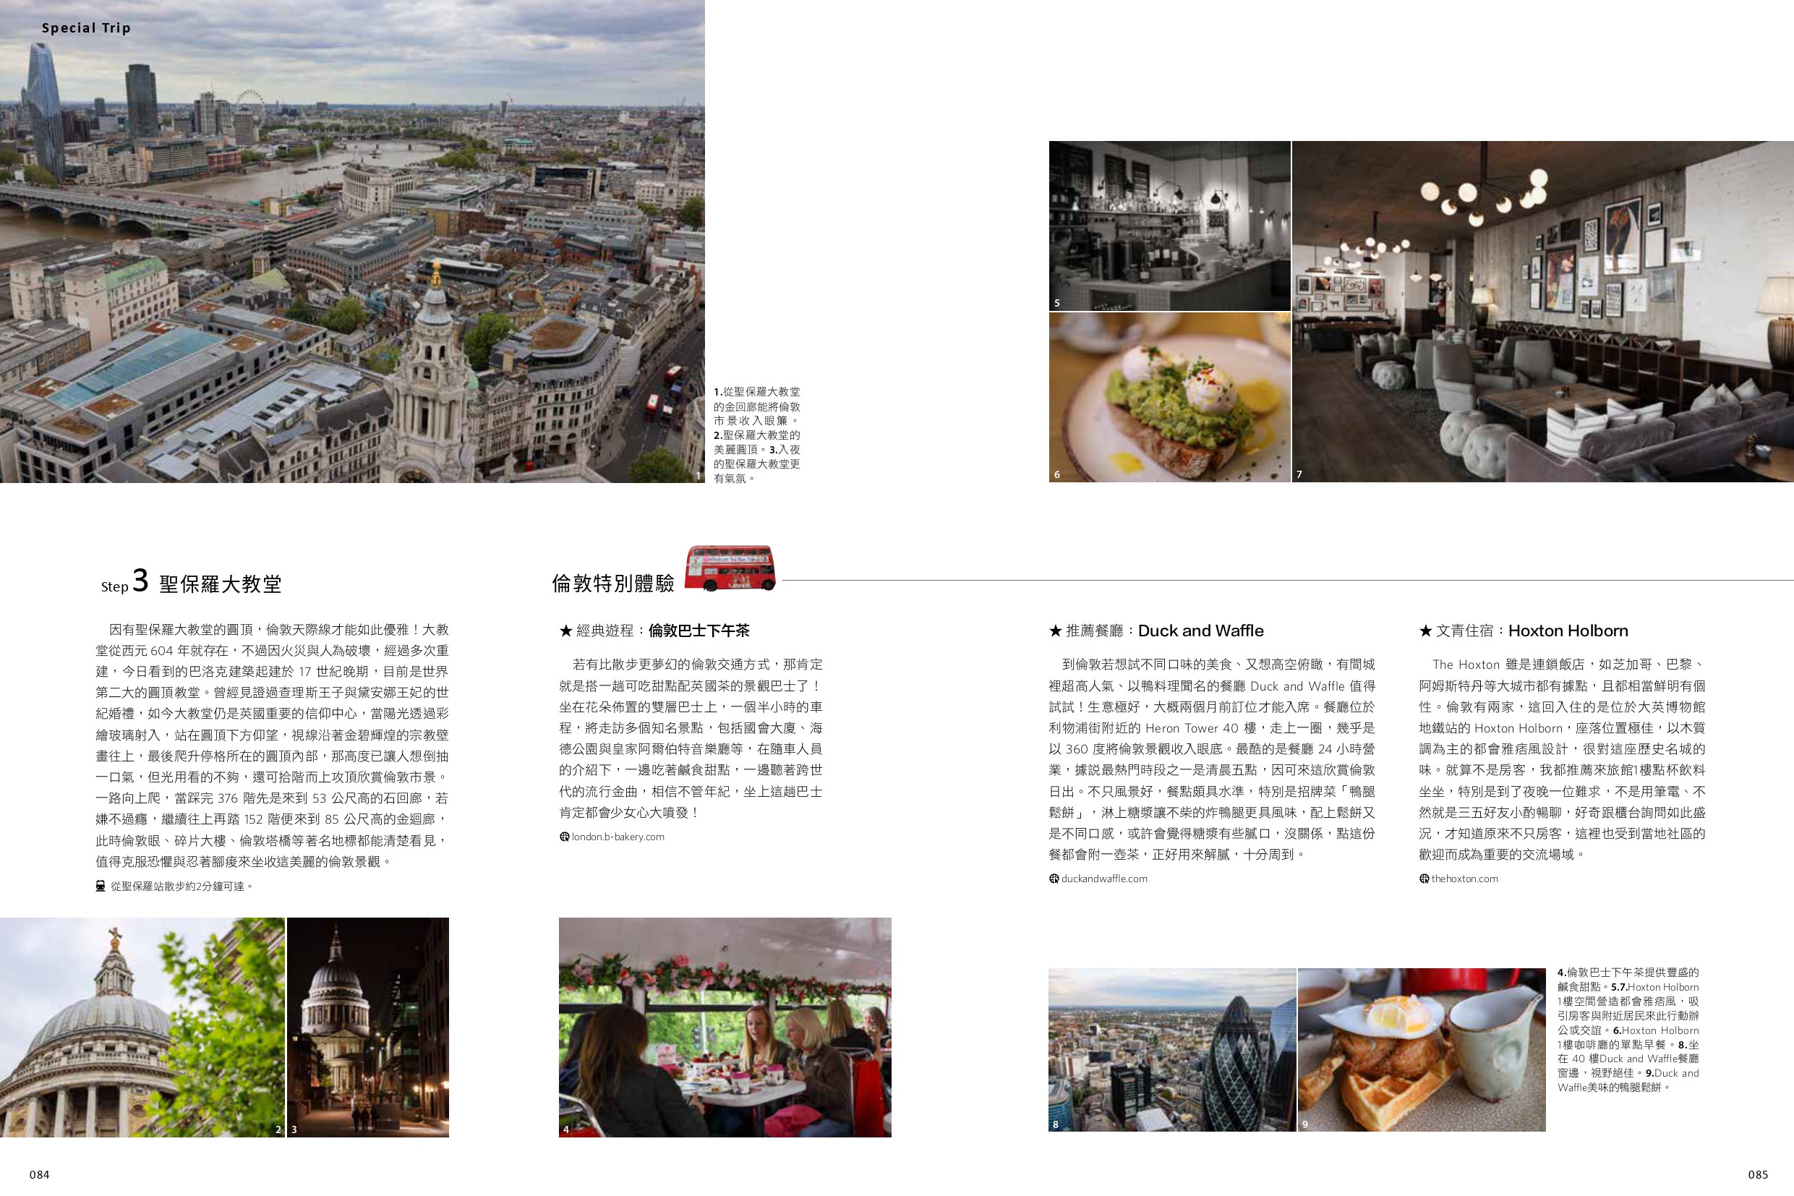This screenshot has height=1196, width=1794.
Task: Click the train icon by St Paul's station note
Action: pyautogui.click(x=100, y=887)
